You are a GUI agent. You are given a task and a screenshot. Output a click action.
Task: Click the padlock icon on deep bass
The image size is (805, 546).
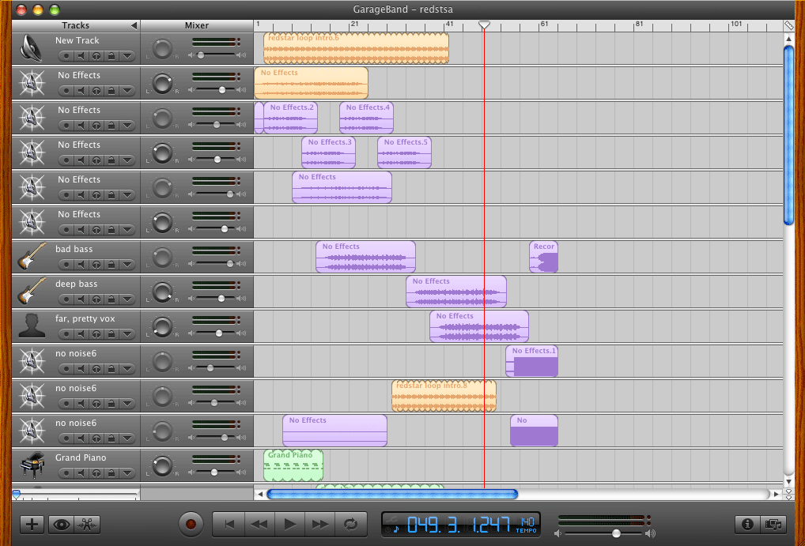111,299
